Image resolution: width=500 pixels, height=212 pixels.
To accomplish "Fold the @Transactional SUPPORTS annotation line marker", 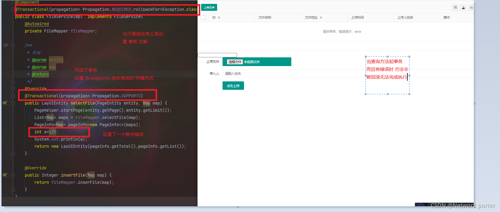I will 13,96.
